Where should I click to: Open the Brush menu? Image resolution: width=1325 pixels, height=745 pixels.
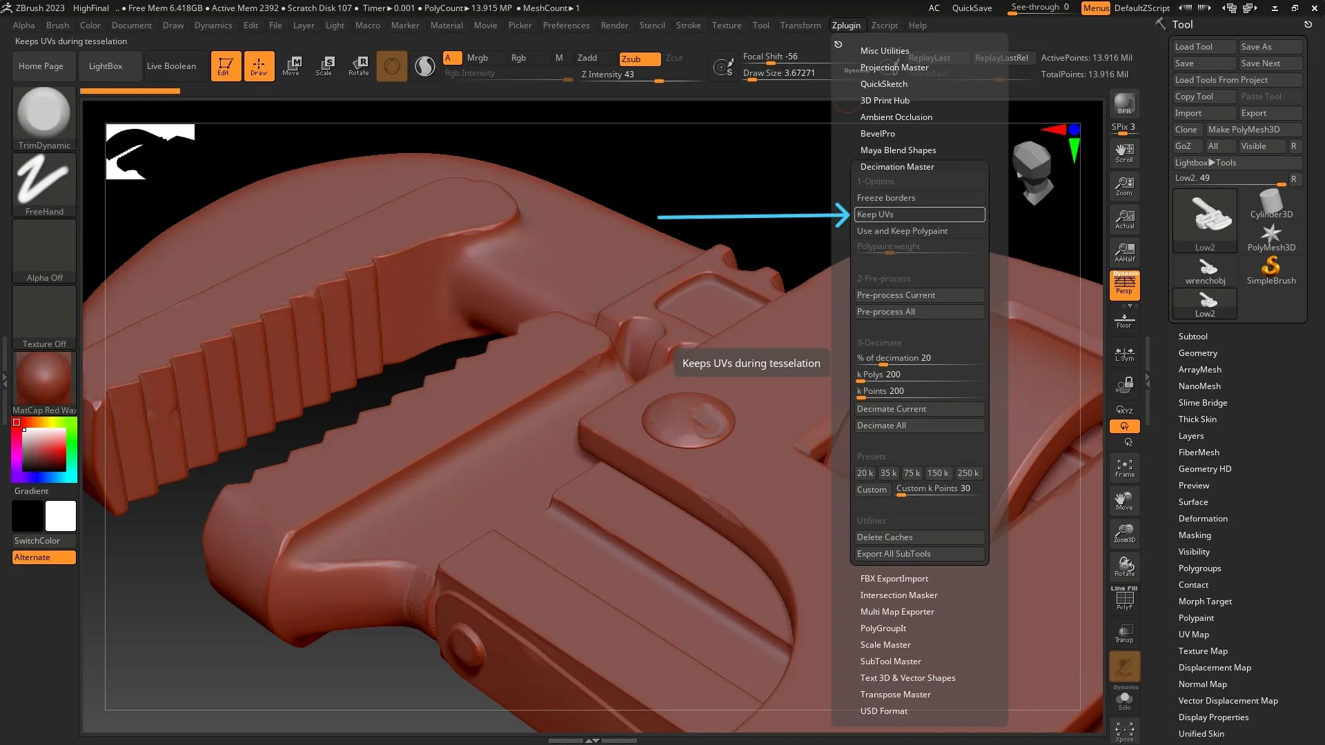click(57, 26)
